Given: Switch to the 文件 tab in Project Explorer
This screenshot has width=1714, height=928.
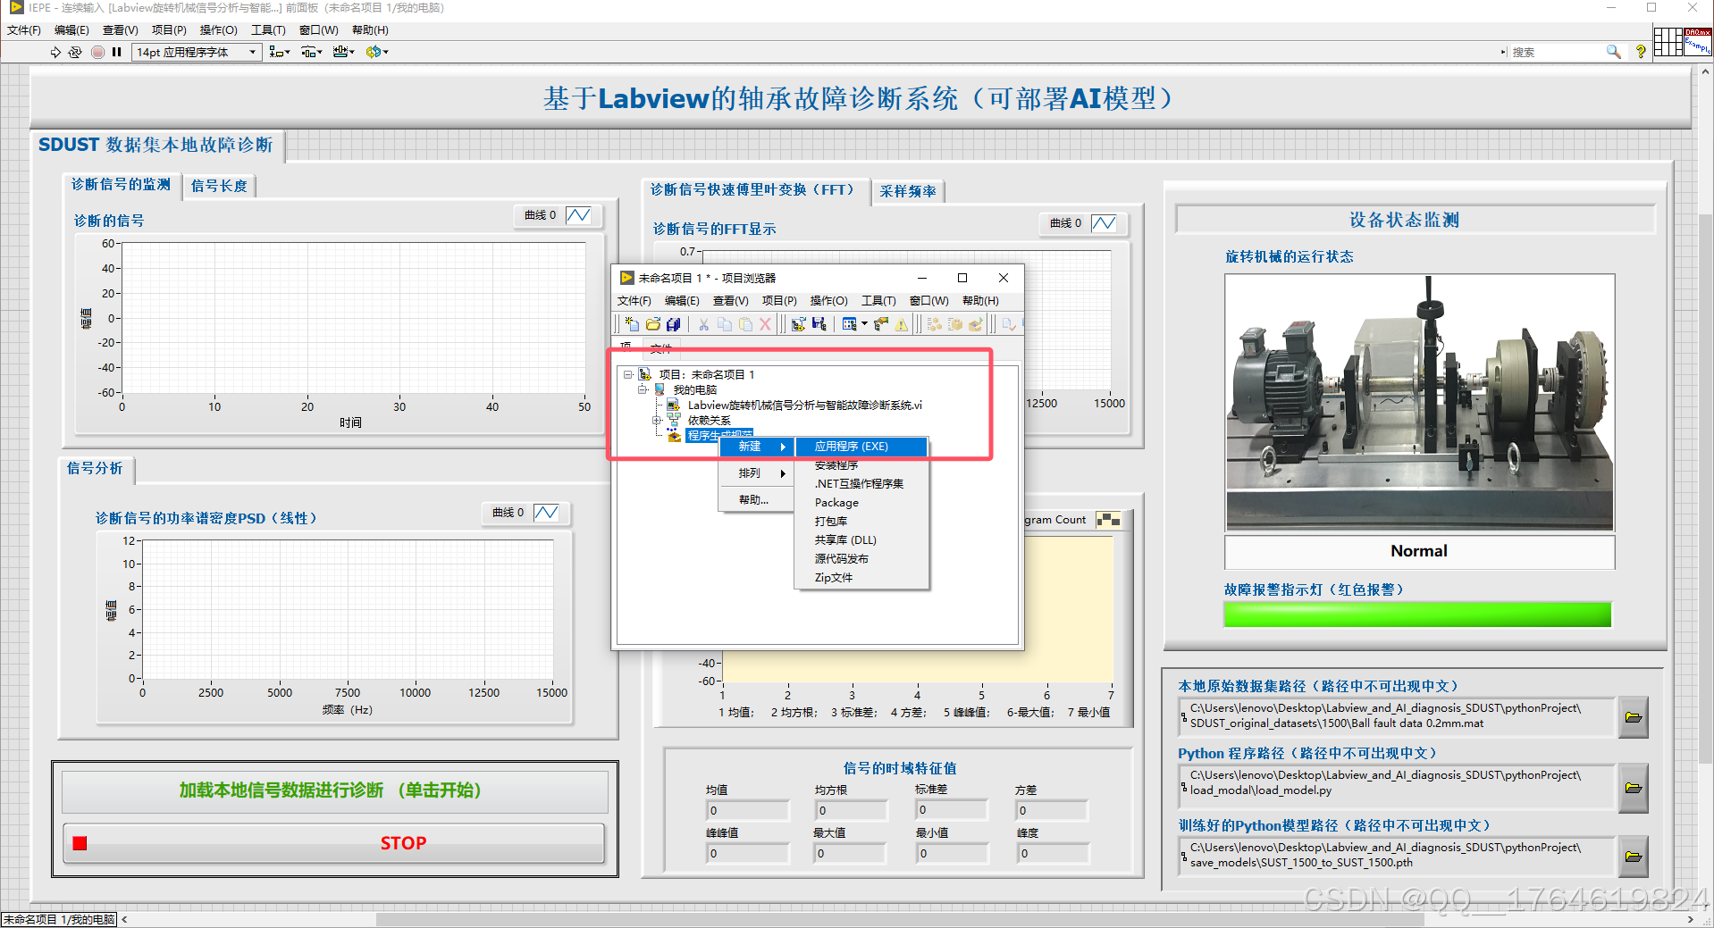Looking at the screenshot, I should tap(661, 348).
